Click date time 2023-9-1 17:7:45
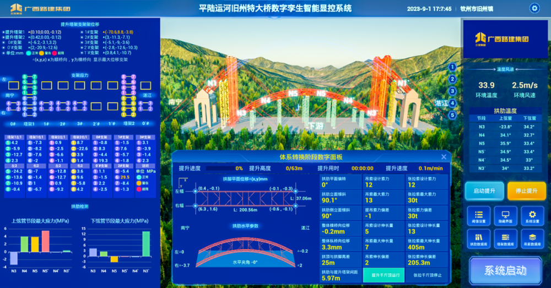 point(429,9)
